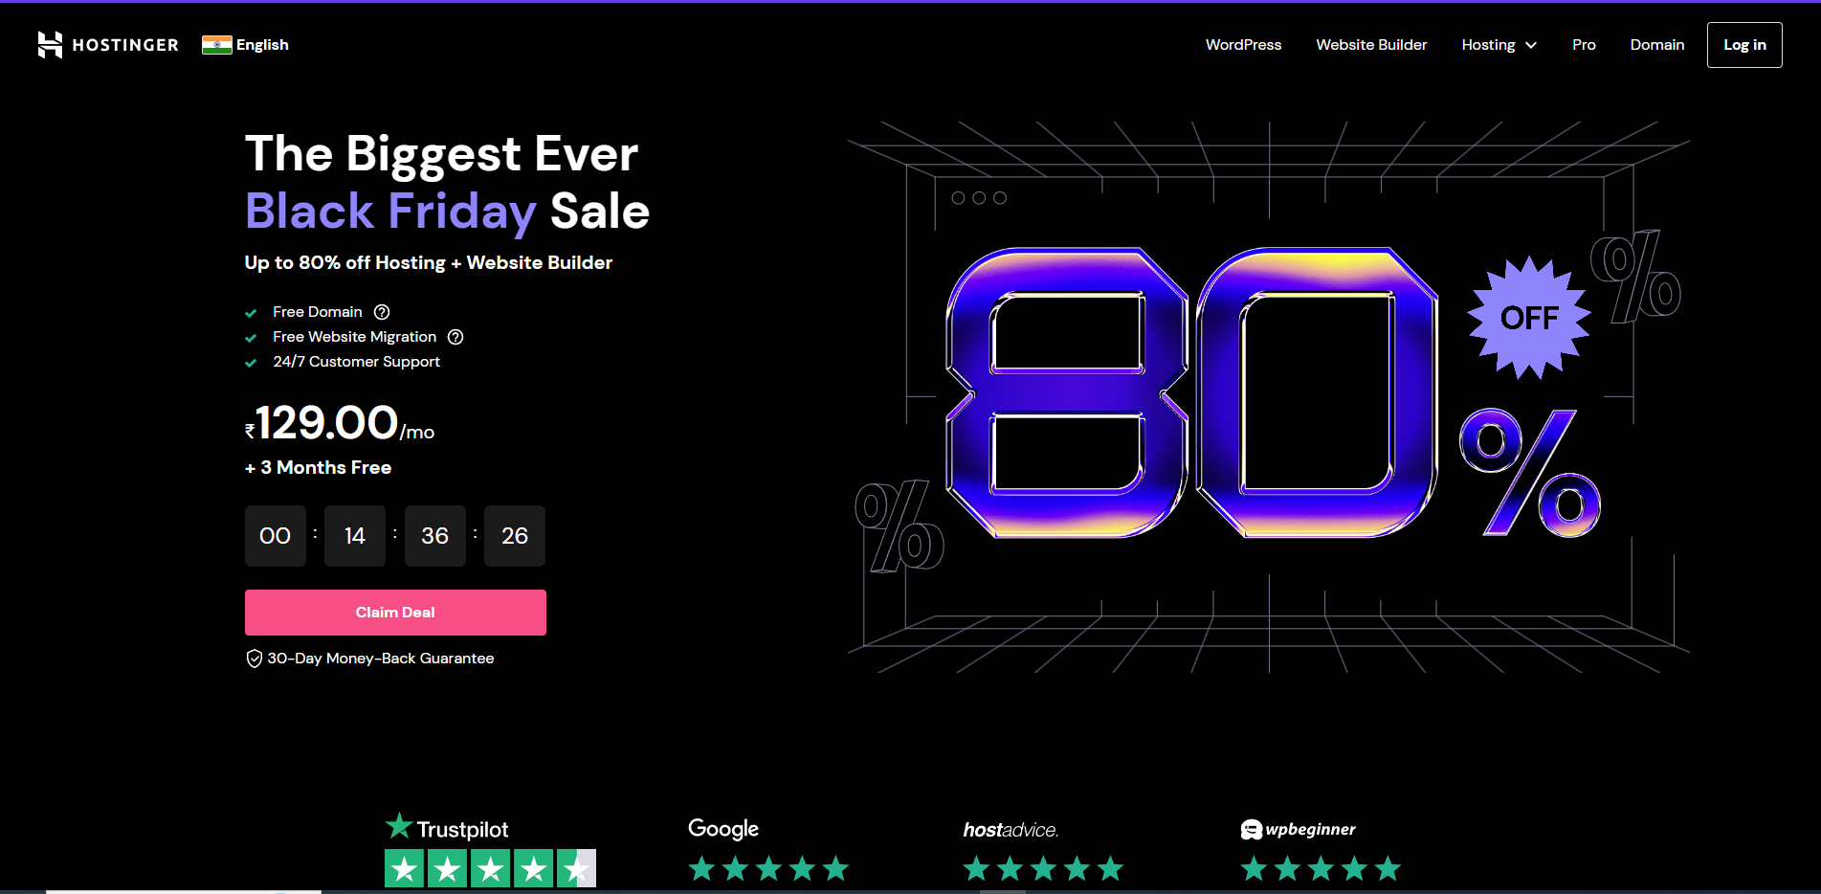
Task: Click the Google rating stars
Action: click(768, 869)
